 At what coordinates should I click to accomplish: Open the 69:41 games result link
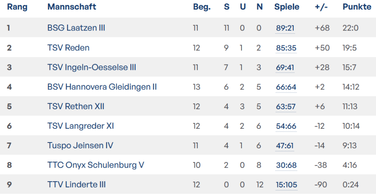(286, 67)
